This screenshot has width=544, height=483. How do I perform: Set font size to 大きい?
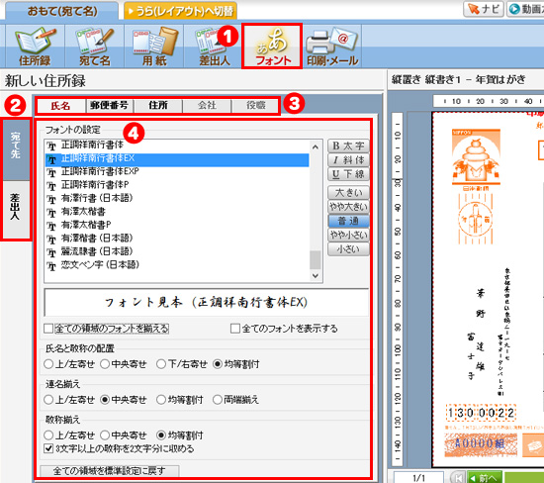pos(348,193)
